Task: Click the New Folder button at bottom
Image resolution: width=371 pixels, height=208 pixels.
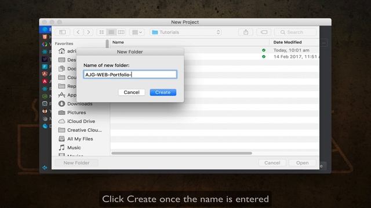Action: click(77, 163)
